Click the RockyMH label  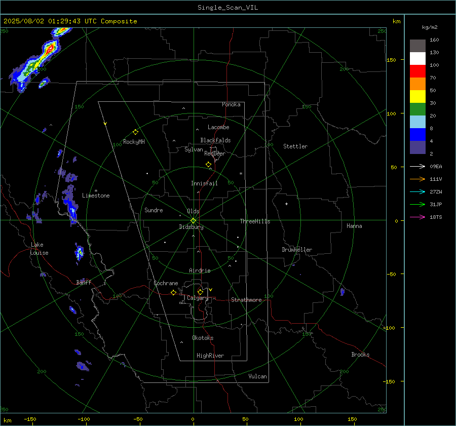(134, 142)
